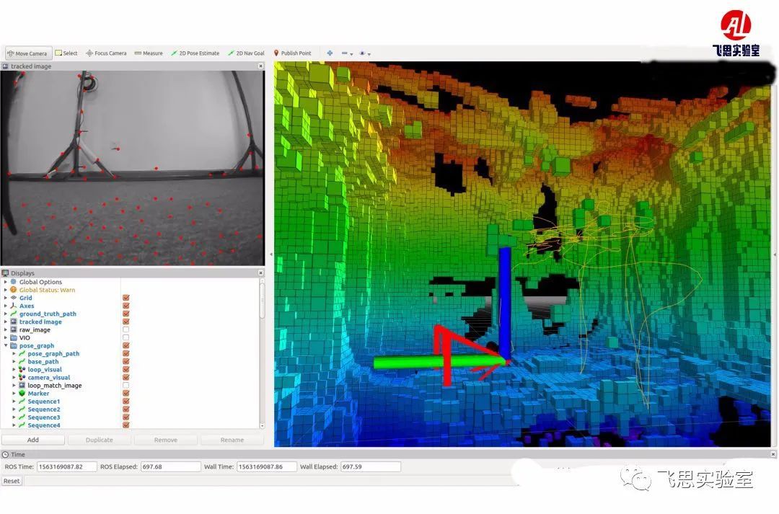This screenshot has height=514, width=779.
Task: Click the green Marker cube icon
Action: point(22,393)
